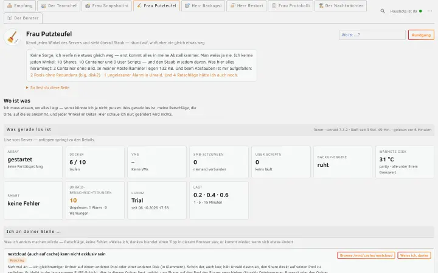Click the green Hausbote status dot
This screenshot has width=438, height=273.
tap(420, 11)
